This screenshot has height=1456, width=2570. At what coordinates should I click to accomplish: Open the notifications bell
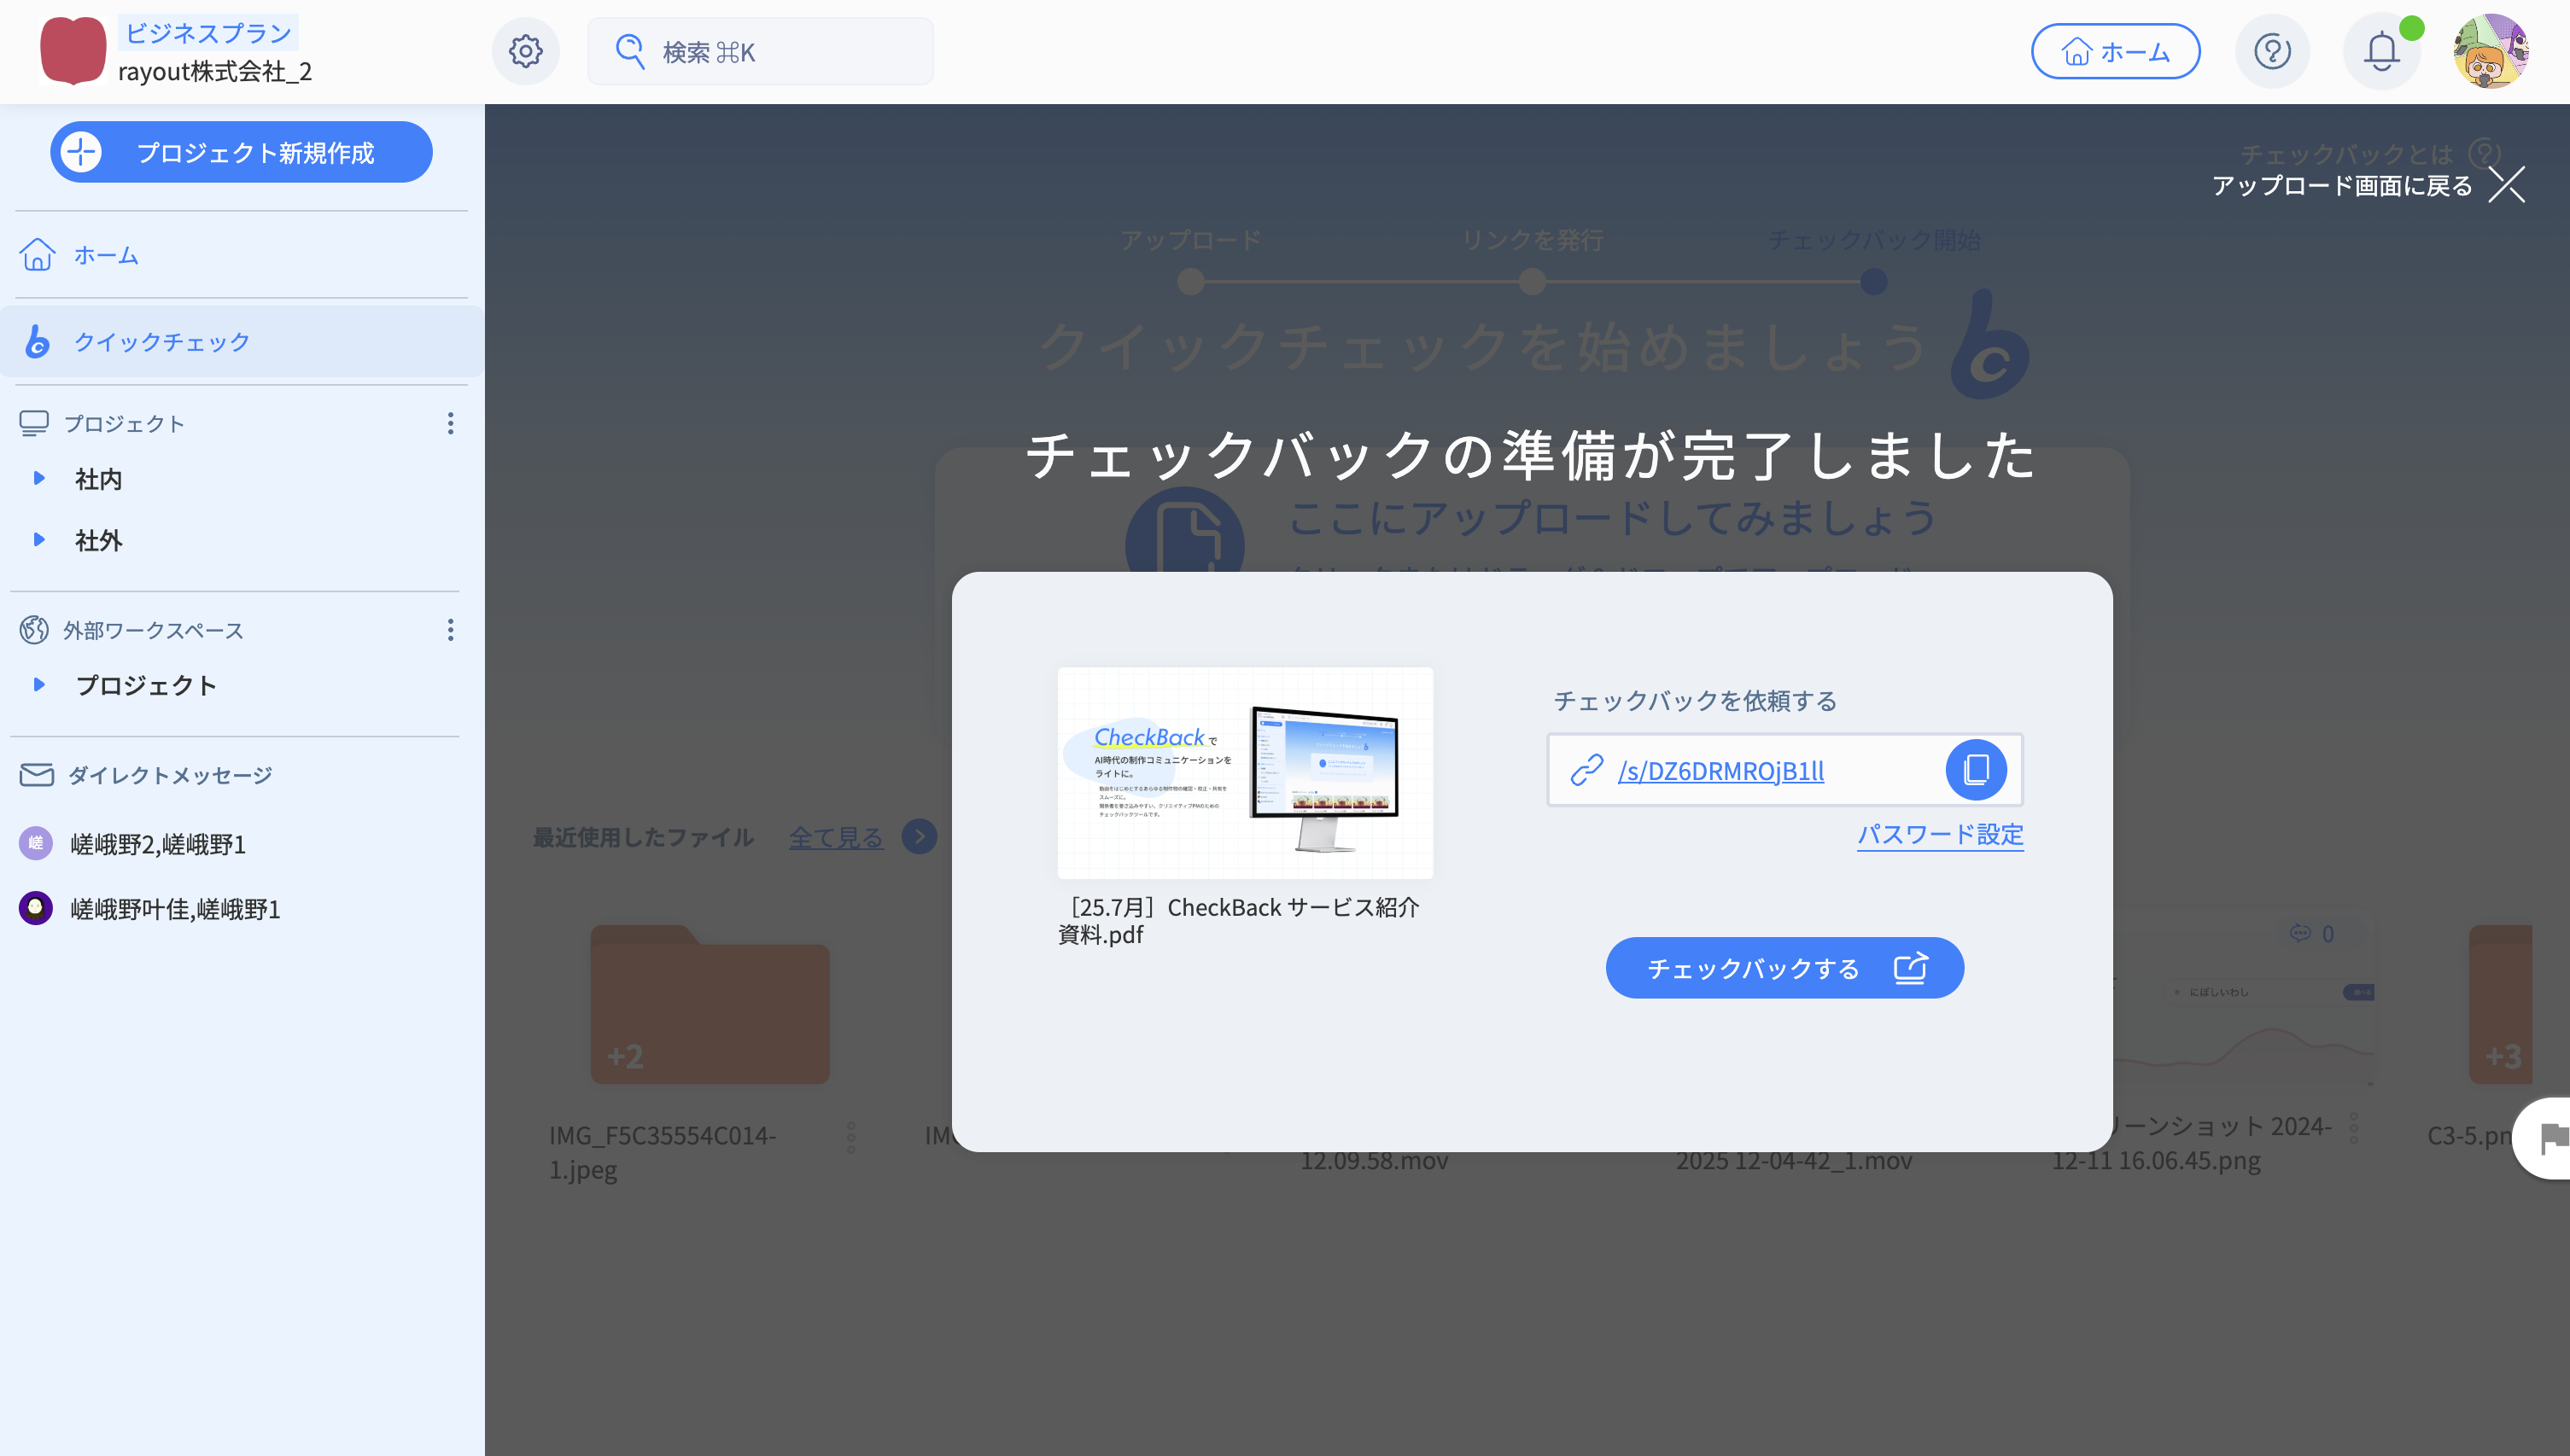(2381, 51)
